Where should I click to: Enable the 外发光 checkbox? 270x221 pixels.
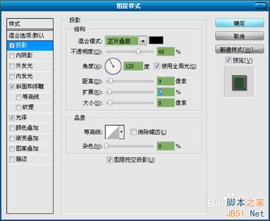12,66
